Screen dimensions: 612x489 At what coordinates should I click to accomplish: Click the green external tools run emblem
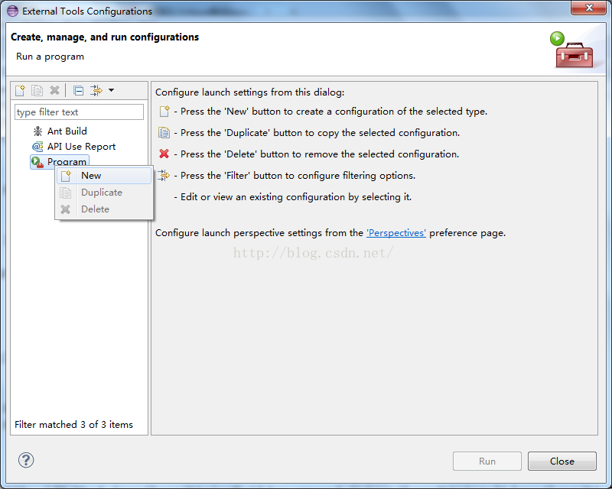557,38
